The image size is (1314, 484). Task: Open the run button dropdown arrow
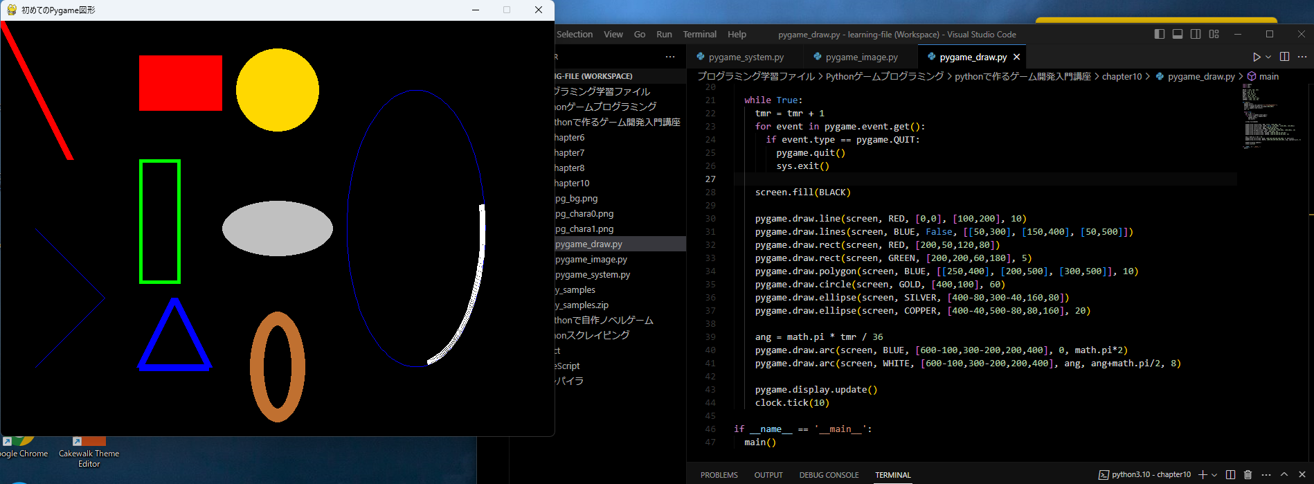coord(1268,57)
